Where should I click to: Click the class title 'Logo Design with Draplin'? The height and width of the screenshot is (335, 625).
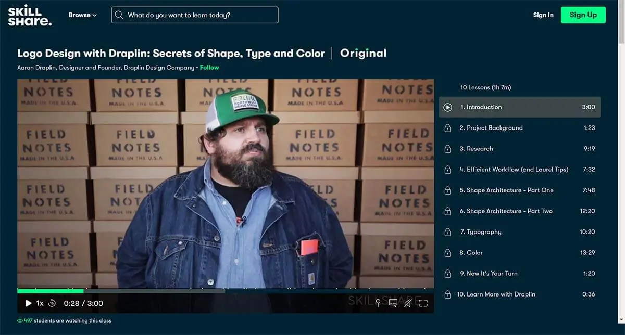[171, 53]
